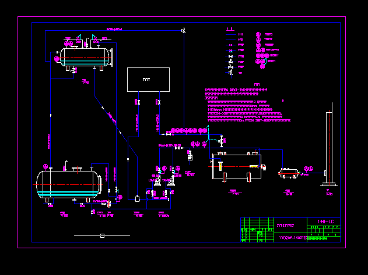This screenshot has height=275, width=368.
Task: Click the right pump symbol of the pump pair
Action: [170, 181]
